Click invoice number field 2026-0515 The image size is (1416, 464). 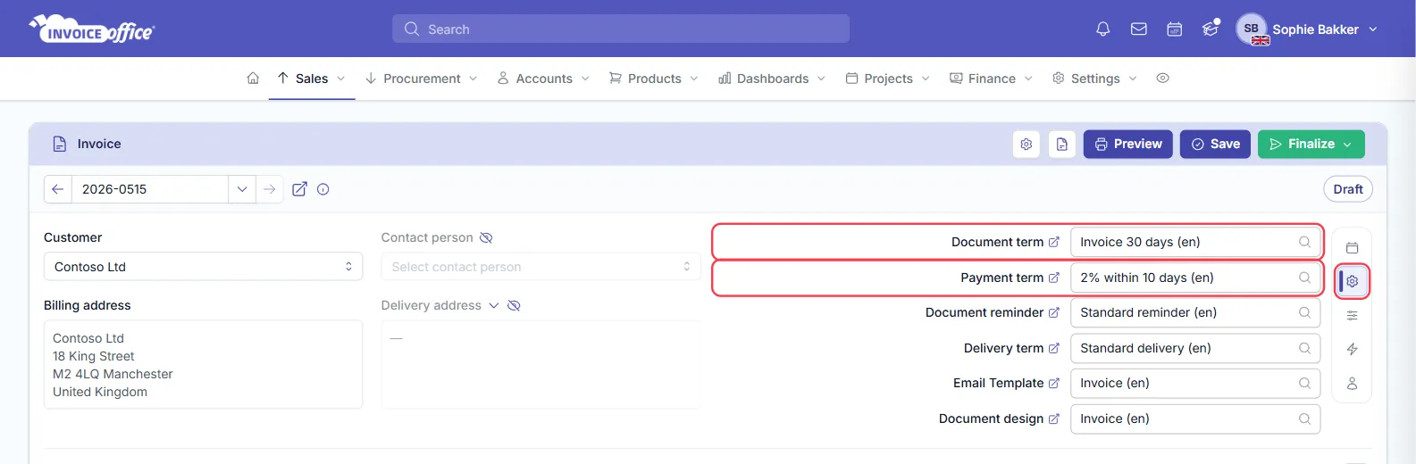(149, 189)
